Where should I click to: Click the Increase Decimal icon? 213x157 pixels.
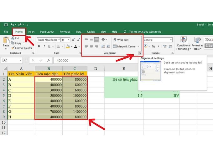coord(165,46)
